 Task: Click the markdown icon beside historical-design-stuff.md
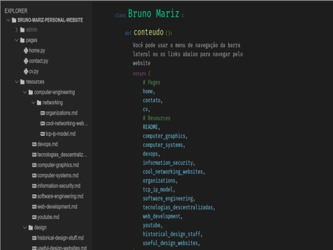34,238
